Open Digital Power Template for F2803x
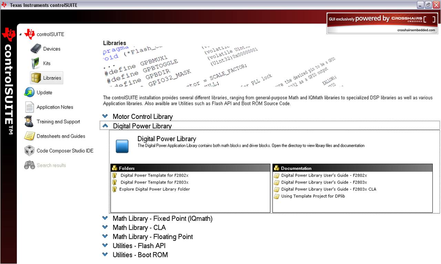The image size is (441, 264). [x=154, y=182]
